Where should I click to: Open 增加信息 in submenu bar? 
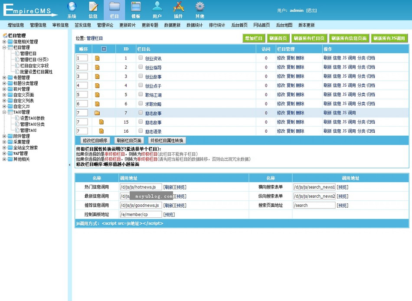pyautogui.click(x=16, y=25)
